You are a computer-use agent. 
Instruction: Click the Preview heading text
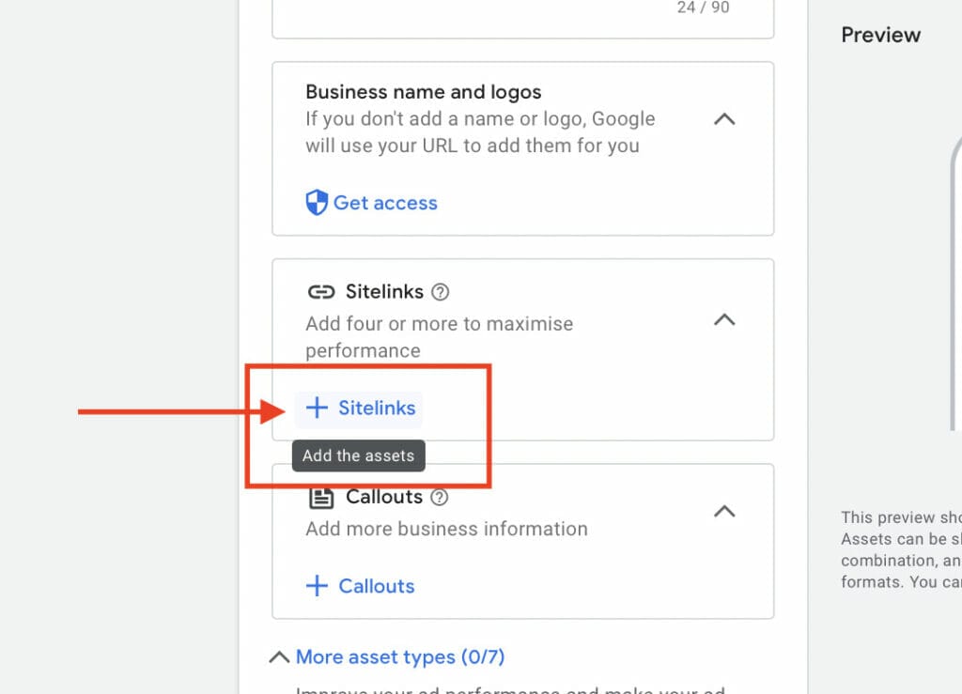click(880, 35)
